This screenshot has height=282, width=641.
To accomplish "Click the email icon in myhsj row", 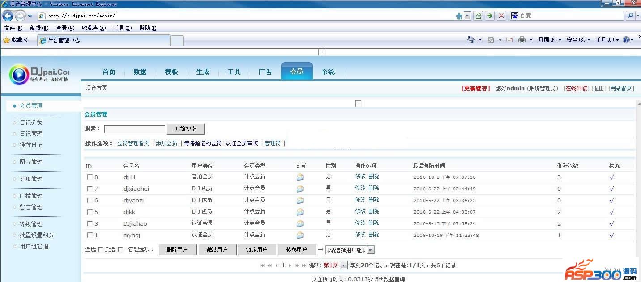I will [300, 235].
